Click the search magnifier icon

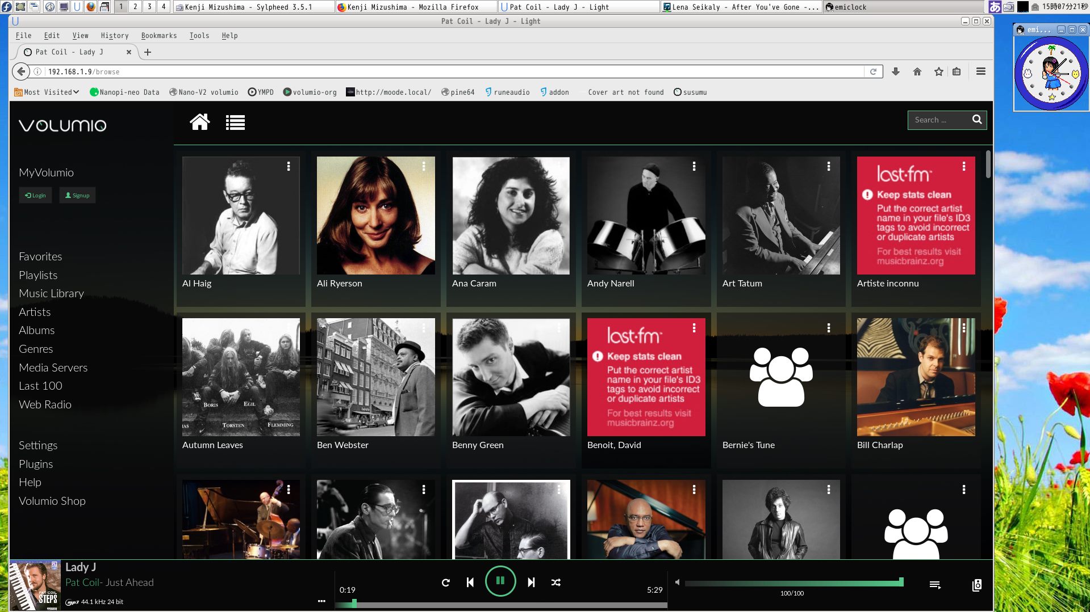[x=976, y=120]
